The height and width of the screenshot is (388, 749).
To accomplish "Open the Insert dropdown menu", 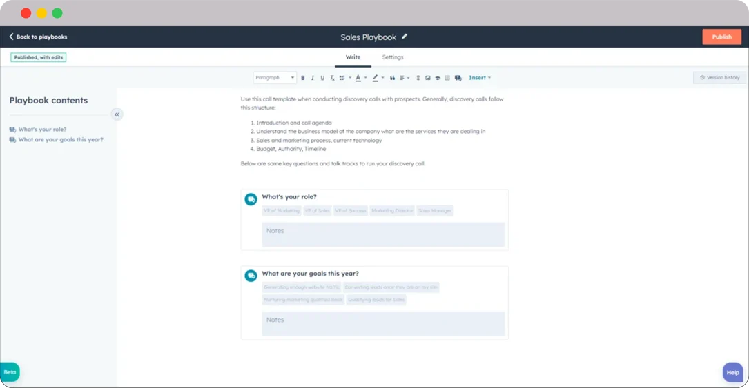I will [480, 78].
